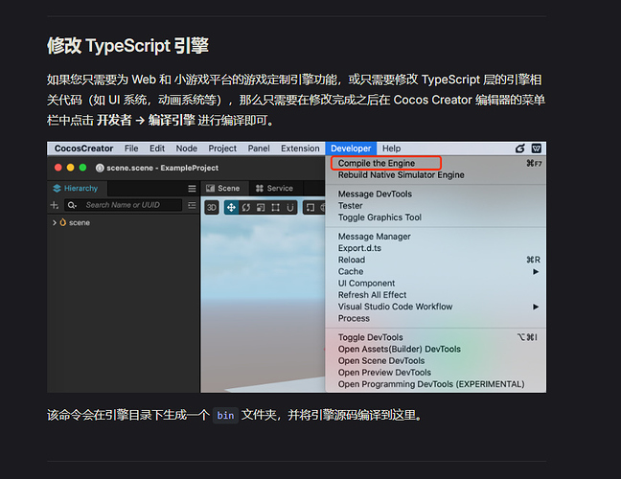Image resolution: width=621 pixels, height=479 pixels.
Task: Click the bold text '编译引擎'
Action: coord(172,120)
